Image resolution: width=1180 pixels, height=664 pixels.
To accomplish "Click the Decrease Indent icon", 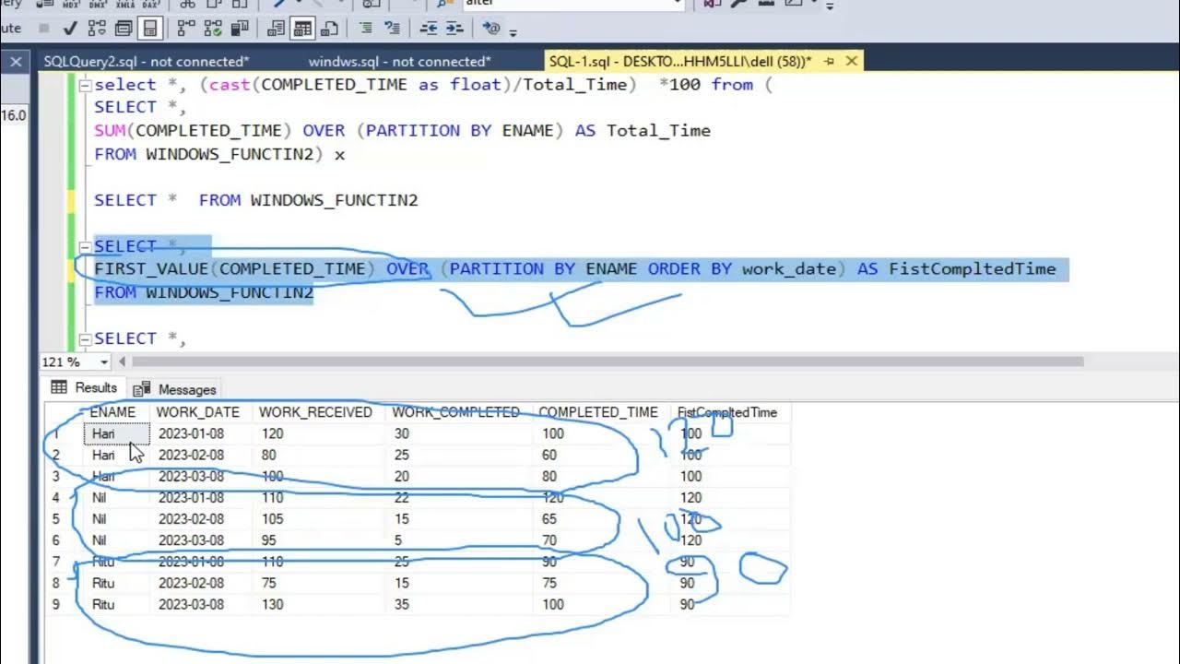I will click(x=429, y=29).
